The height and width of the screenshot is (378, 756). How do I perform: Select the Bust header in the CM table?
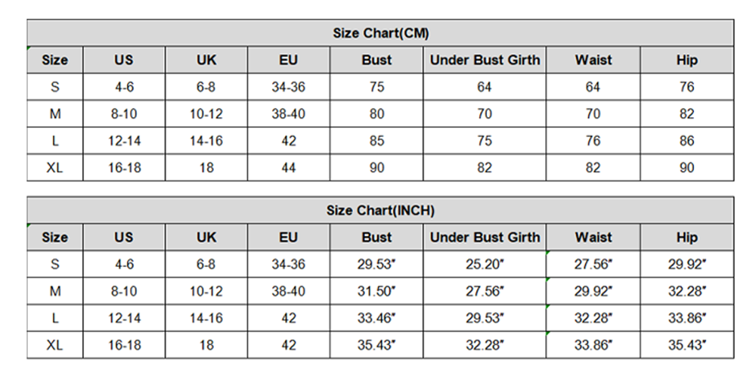tap(376, 60)
